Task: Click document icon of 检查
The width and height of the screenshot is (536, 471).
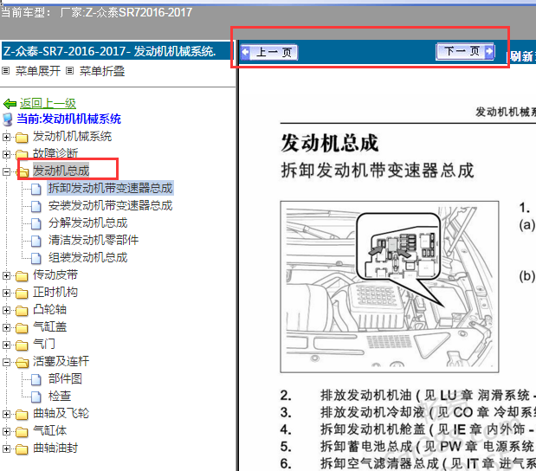Action: [36, 397]
